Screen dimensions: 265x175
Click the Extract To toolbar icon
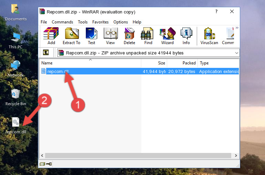tap(71, 36)
